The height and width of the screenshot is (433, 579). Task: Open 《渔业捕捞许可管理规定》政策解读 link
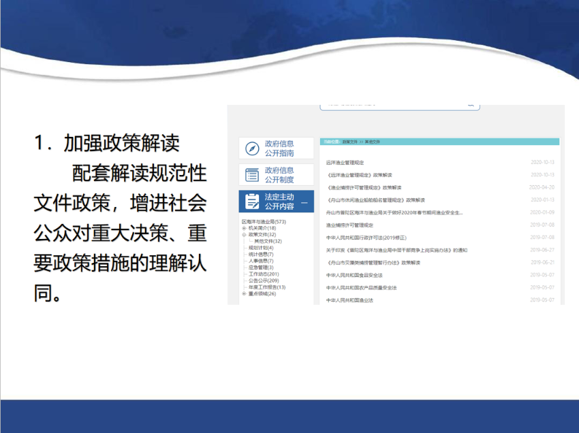pyautogui.click(x=364, y=187)
